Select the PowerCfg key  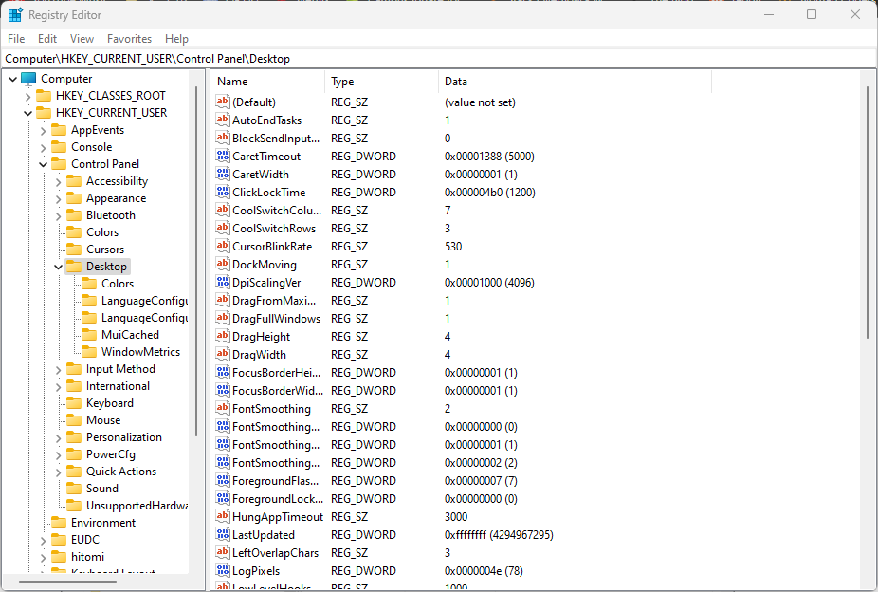click(110, 454)
